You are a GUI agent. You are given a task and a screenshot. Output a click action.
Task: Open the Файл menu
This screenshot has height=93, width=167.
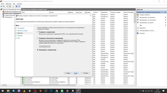pos(3,4)
